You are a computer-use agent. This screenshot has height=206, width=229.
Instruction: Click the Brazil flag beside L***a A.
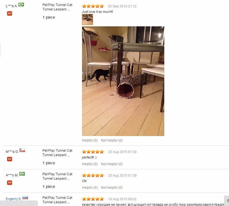[21, 5]
